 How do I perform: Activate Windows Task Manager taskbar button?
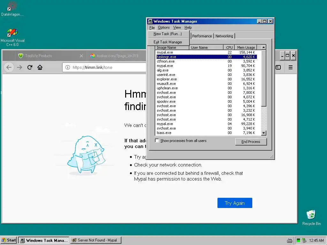coord(44,241)
